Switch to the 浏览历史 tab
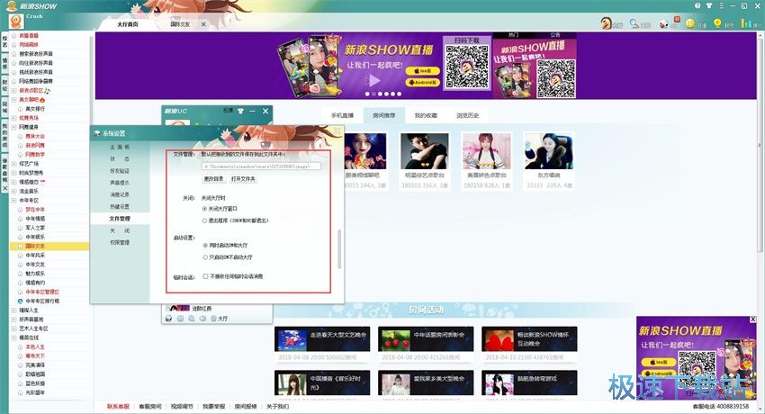This screenshot has height=414, width=765. click(467, 115)
